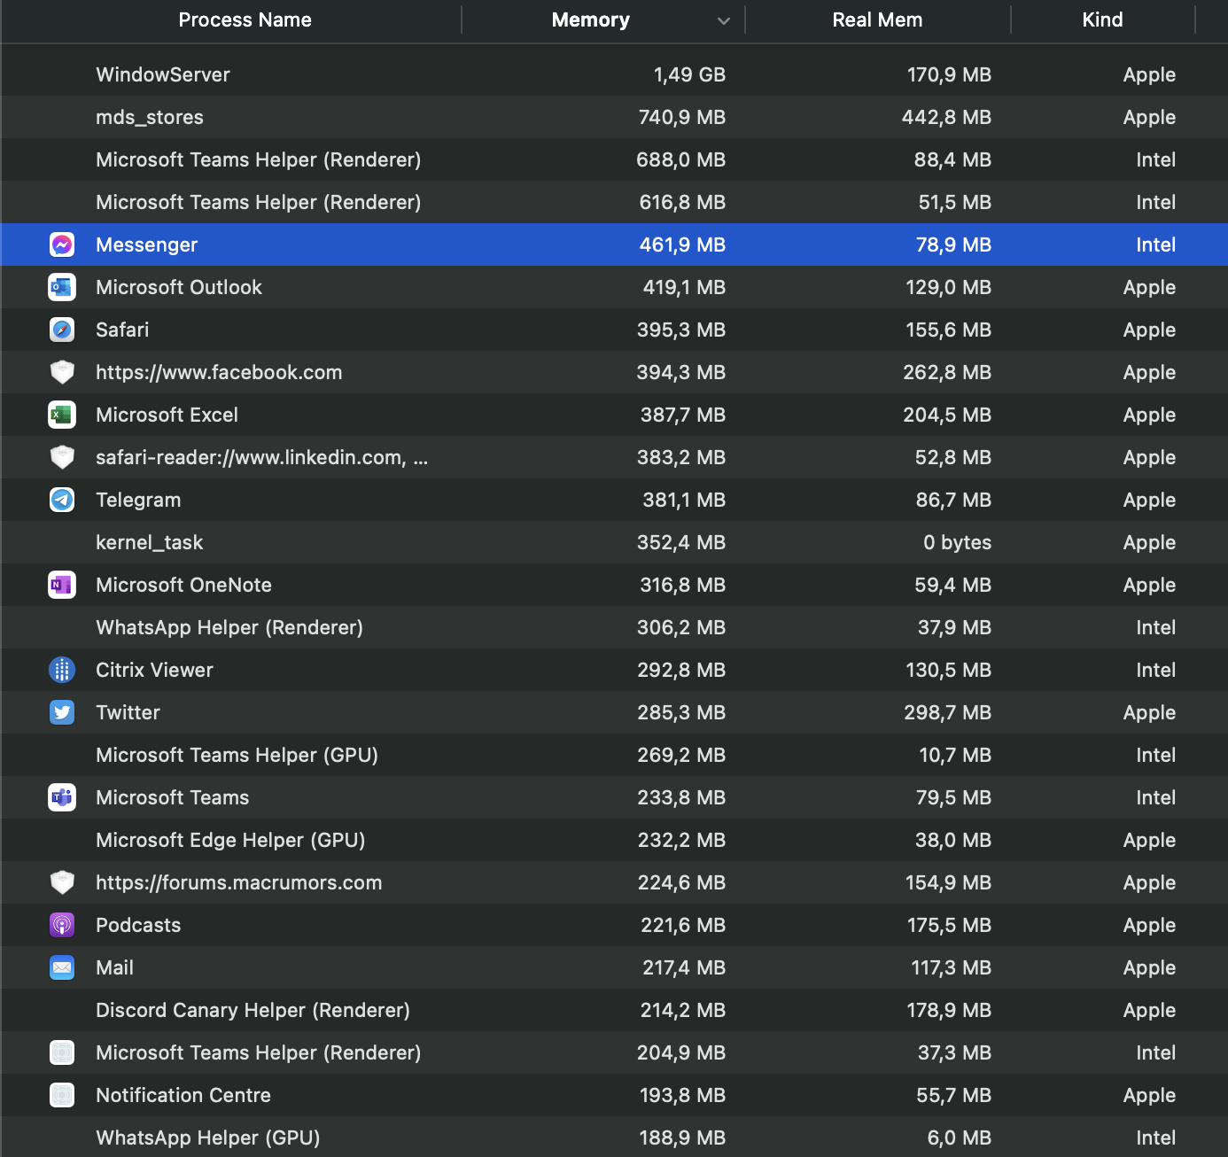Select the Microsoft Outlook process name

[179, 287]
